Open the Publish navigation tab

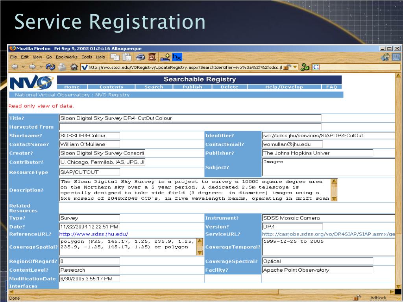tap(192, 87)
